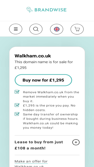The width and height of the screenshot is (94, 167).
Task: Click the BRANDWISE wordmark in header
Action: [50, 10]
